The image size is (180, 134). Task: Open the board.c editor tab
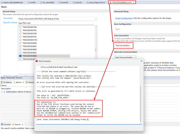point(78,3)
